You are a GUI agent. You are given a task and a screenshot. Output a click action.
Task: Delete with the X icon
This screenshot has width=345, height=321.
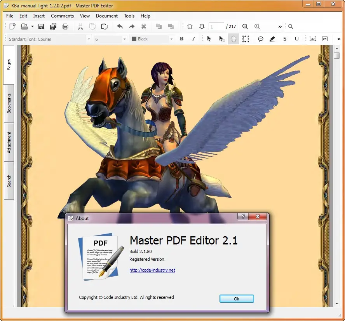144,27
